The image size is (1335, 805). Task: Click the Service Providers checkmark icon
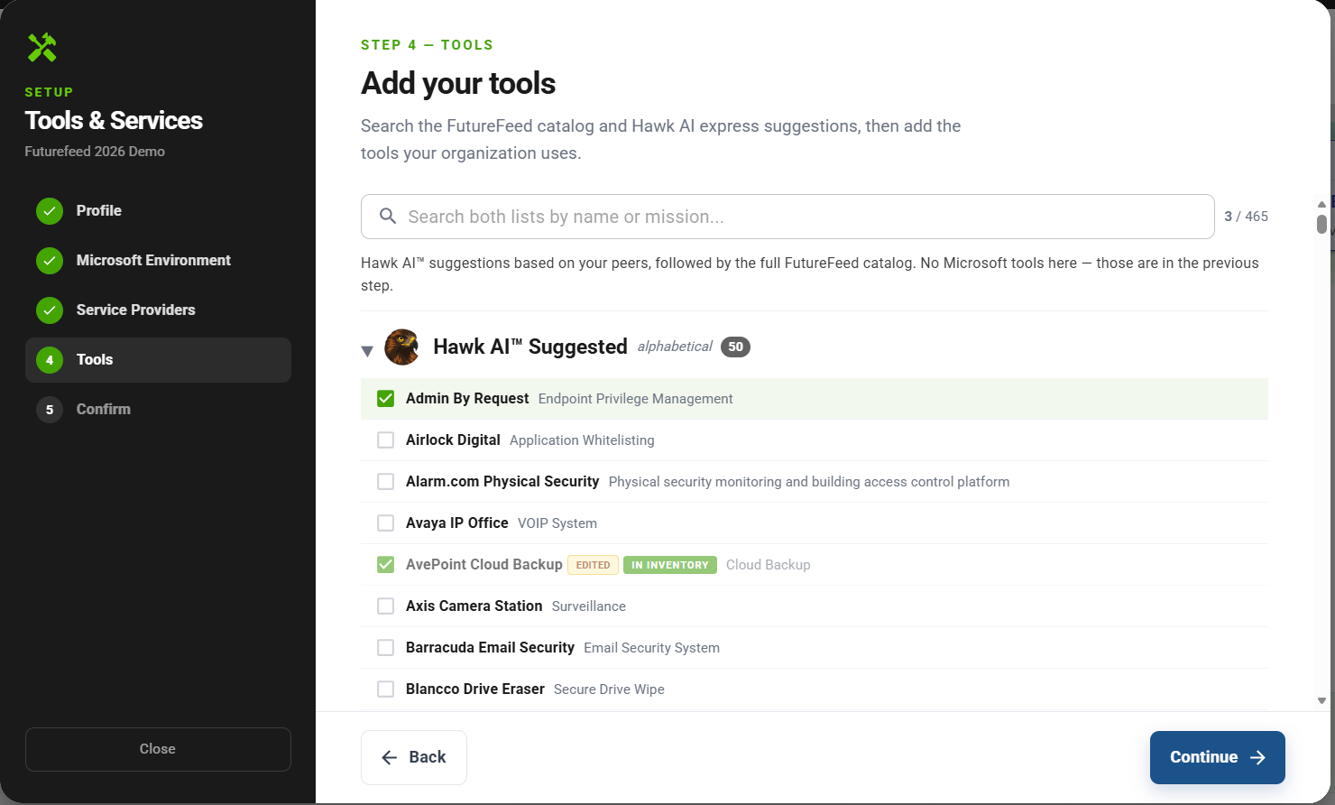pos(50,310)
